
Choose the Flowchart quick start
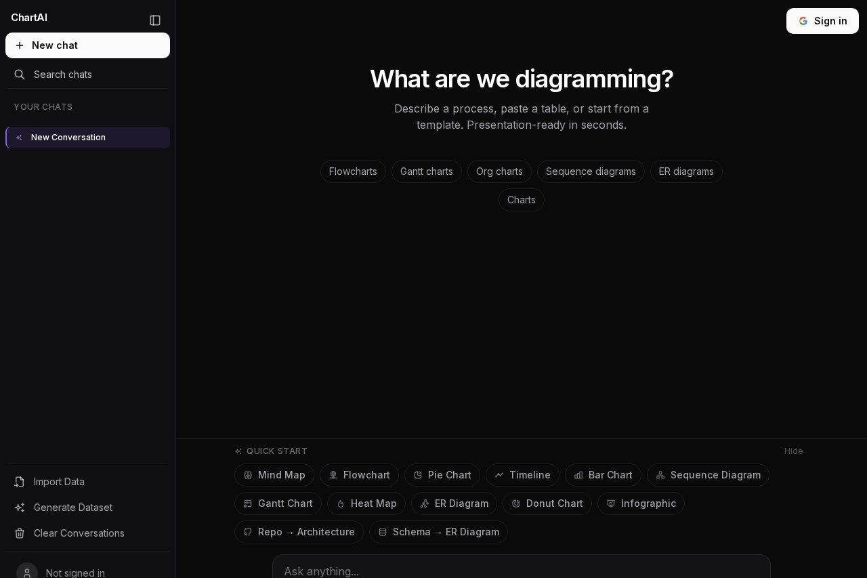(359, 475)
